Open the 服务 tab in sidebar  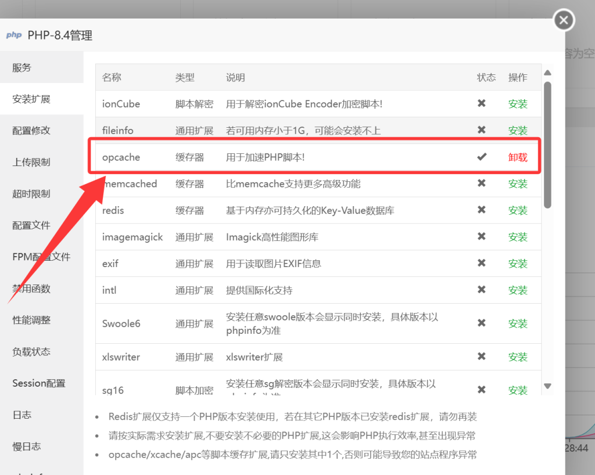tap(22, 67)
